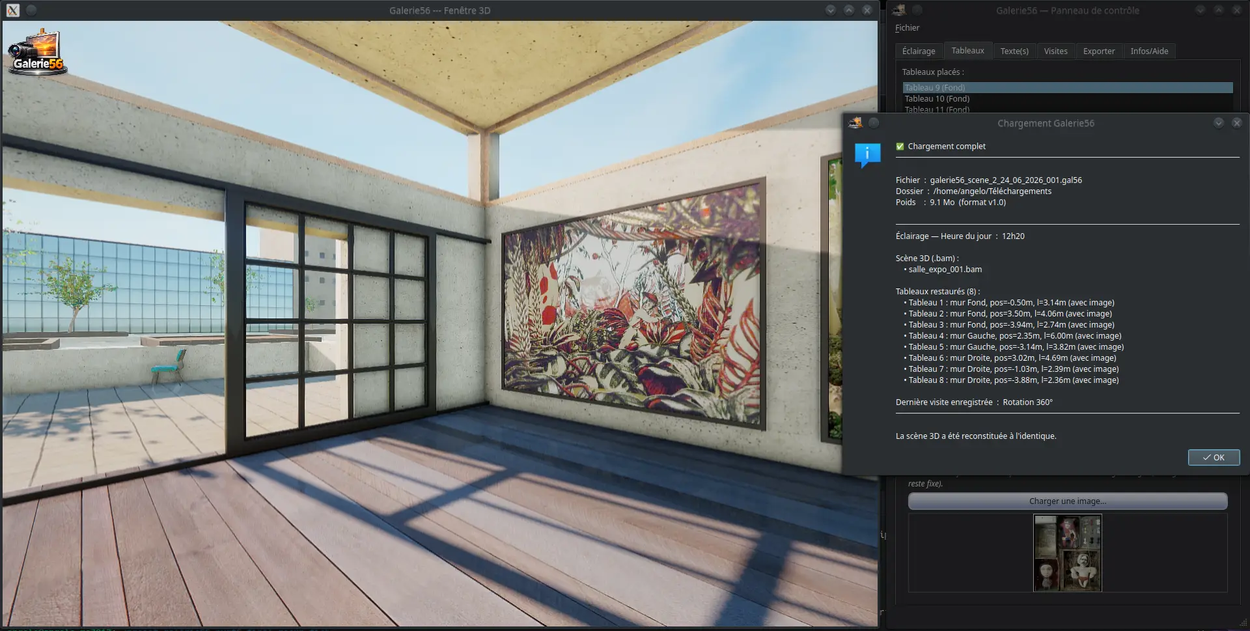Click the green Chargement complet checkmark
Viewport: 1250px width, 631px height.
900,147
